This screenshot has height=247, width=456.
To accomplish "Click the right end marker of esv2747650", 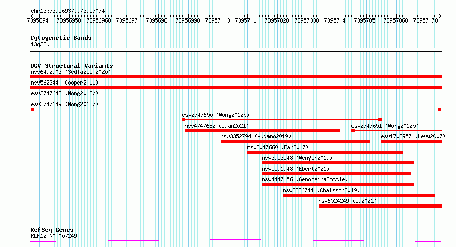I will click(x=380, y=120).
